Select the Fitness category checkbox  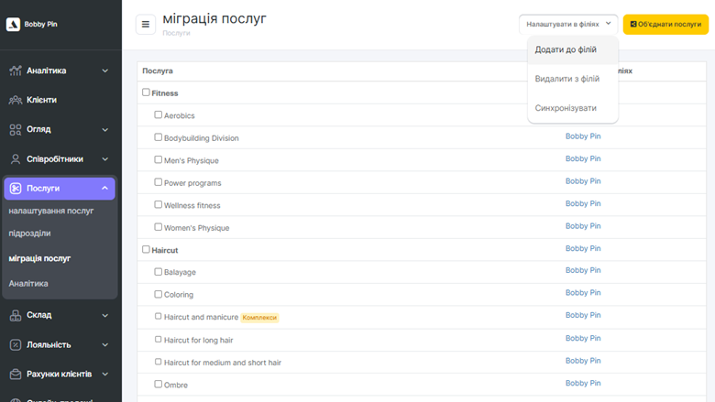(x=146, y=92)
